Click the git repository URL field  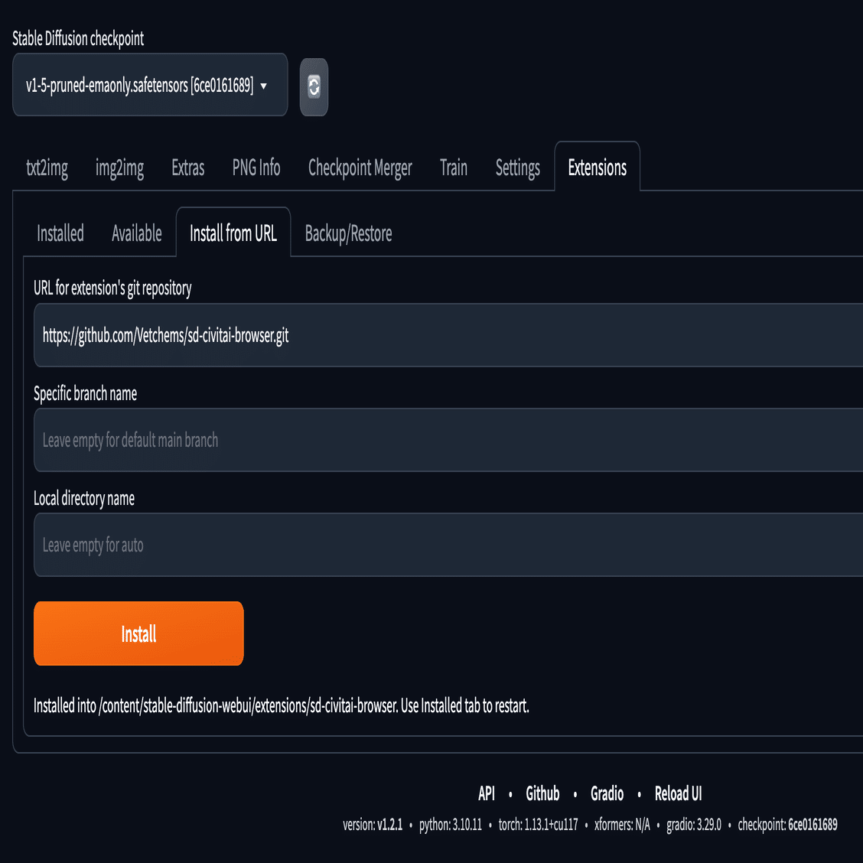point(448,335)
